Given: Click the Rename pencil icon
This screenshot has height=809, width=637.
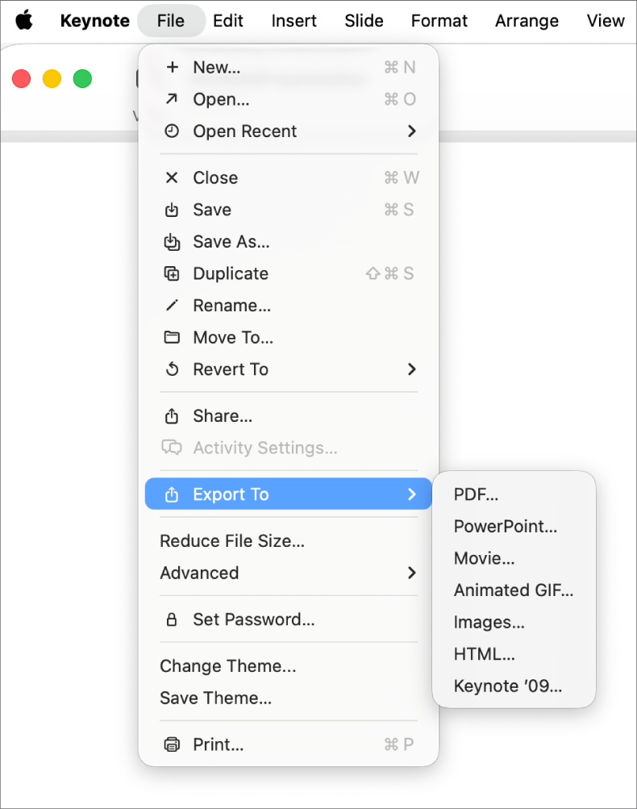Looking at the screenshot, I should pyautogui.click(x=172, y=306).
